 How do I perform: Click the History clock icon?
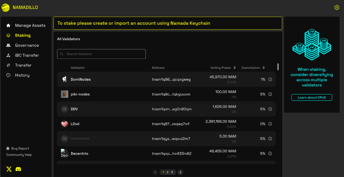tap(8, 75)
